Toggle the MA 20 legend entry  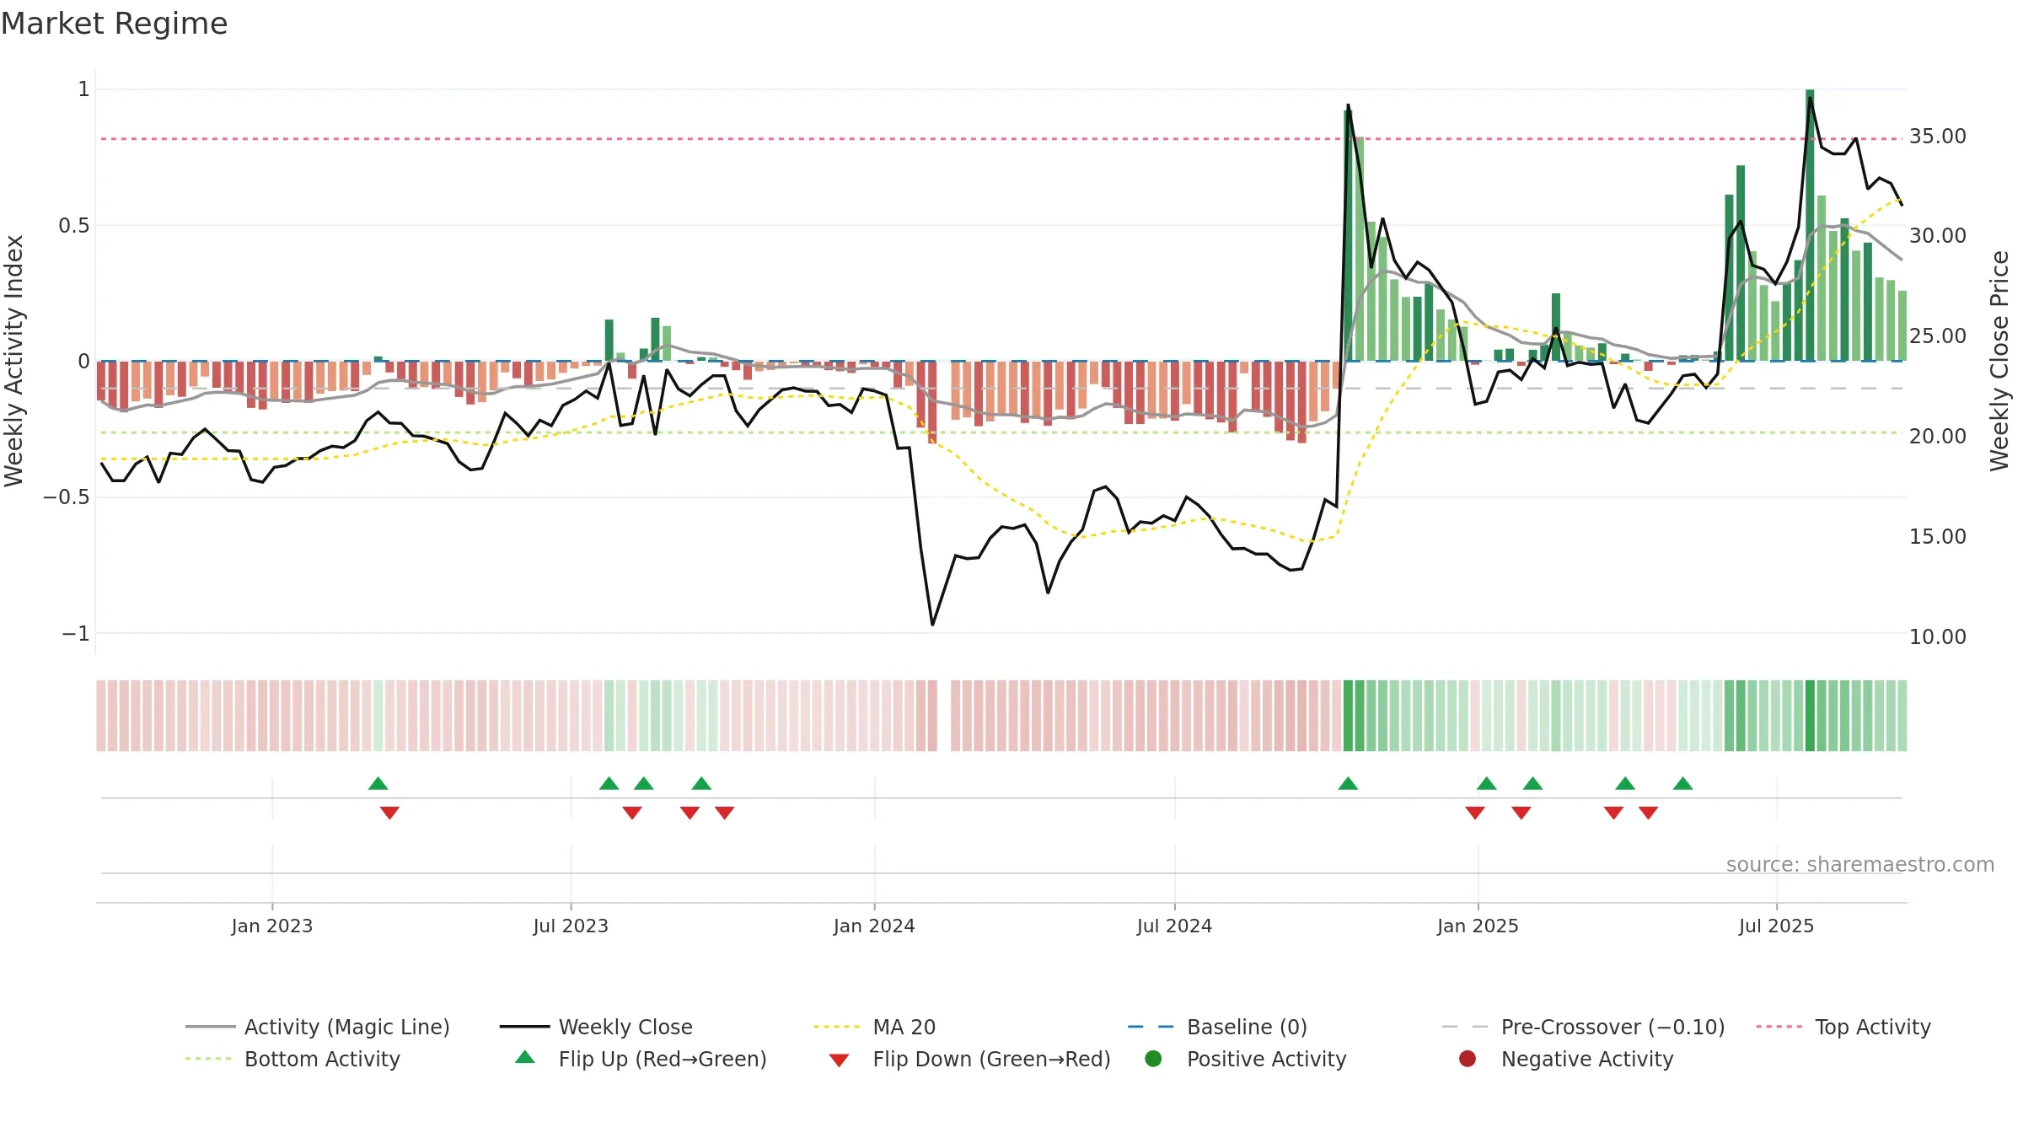coord(874,1027)
